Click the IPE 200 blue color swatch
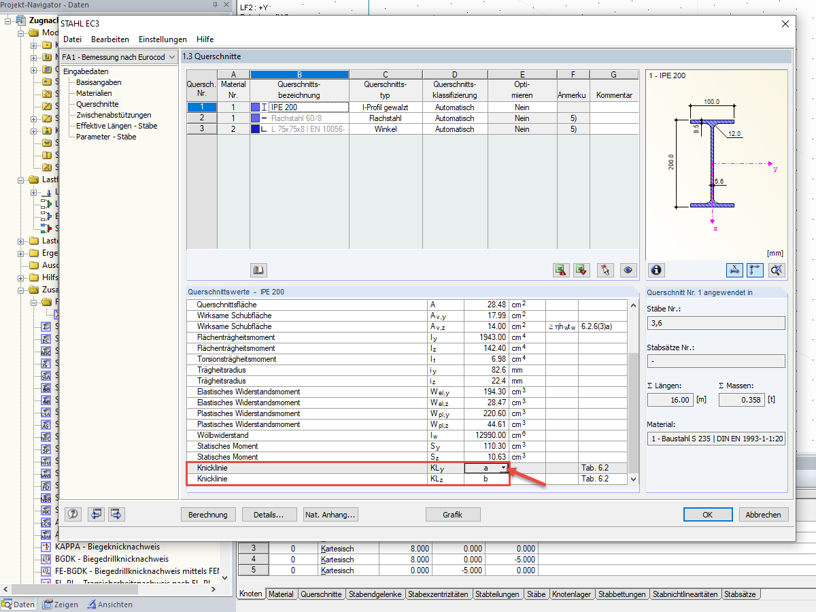The height and width of the screenshot is (612, 816). pos(255,107)
